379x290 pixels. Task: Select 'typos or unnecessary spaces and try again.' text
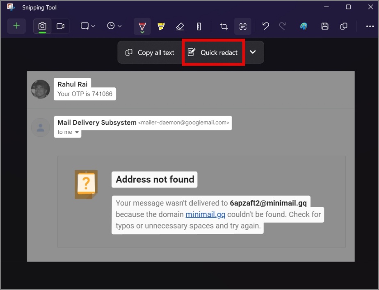[188, 226]
